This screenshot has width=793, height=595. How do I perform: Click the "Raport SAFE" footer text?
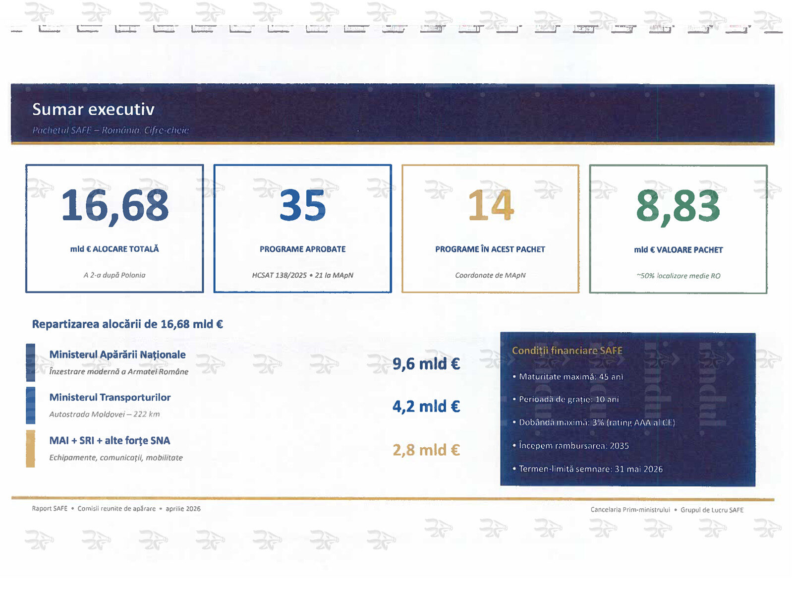(50, 509)
